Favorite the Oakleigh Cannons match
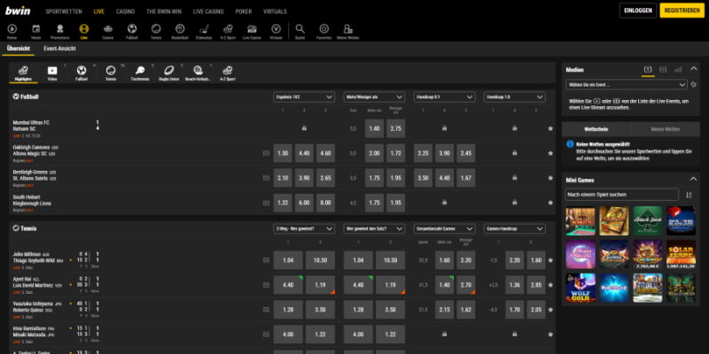This screenshot has width=709, height=354. tap(550, 153)
